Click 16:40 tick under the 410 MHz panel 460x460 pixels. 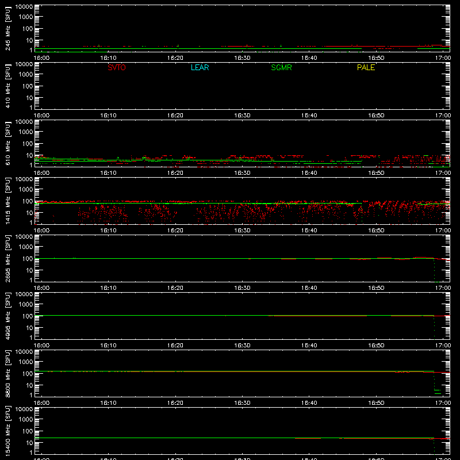309,116
